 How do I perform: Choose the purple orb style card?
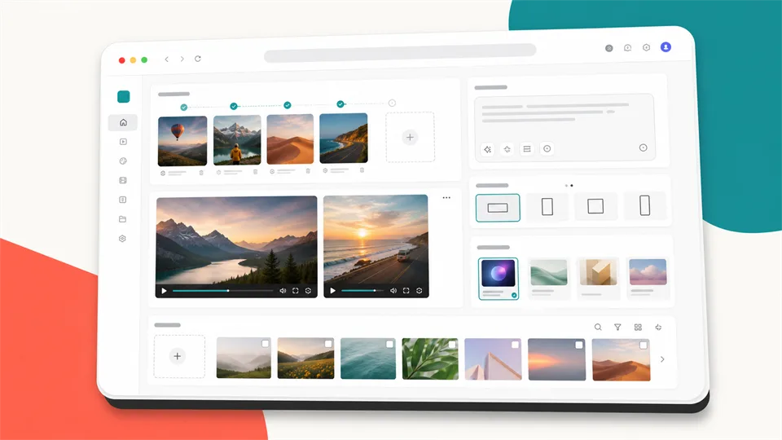coord(499,279)
